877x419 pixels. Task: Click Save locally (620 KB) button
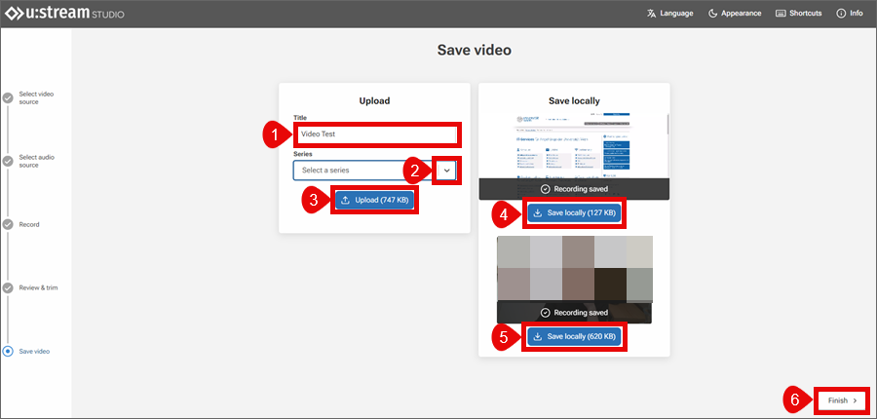(573, 337)
